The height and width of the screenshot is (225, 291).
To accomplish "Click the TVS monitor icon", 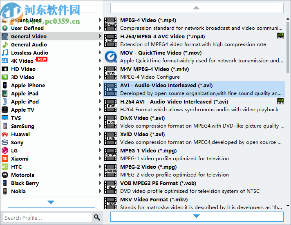I will tap(5, 118).
